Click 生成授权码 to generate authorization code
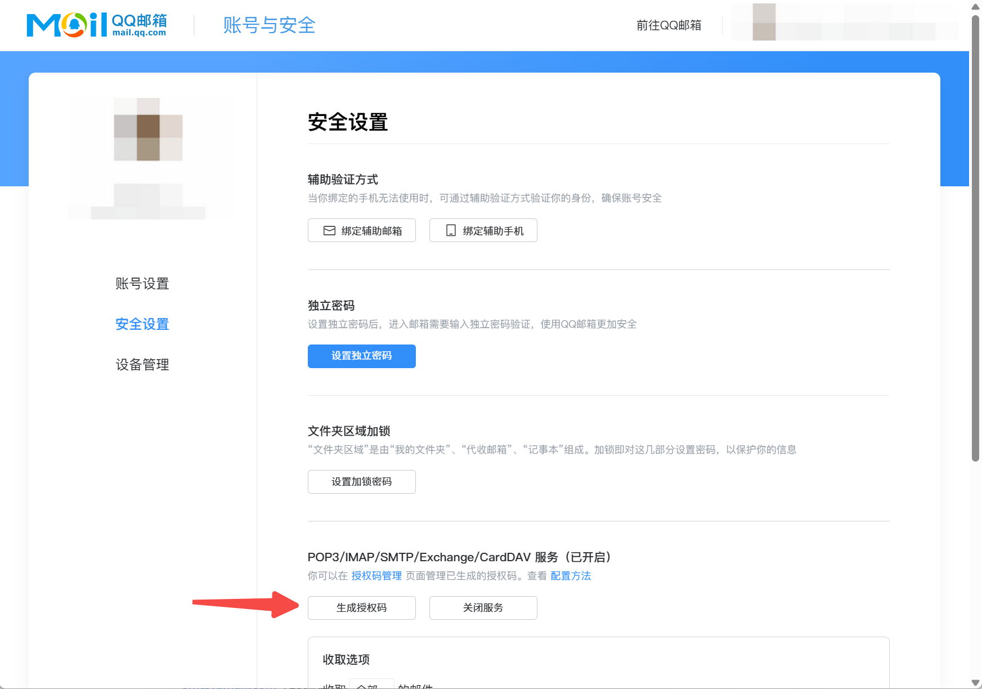Viewport: 982px width, 689px height. (361, 608)
